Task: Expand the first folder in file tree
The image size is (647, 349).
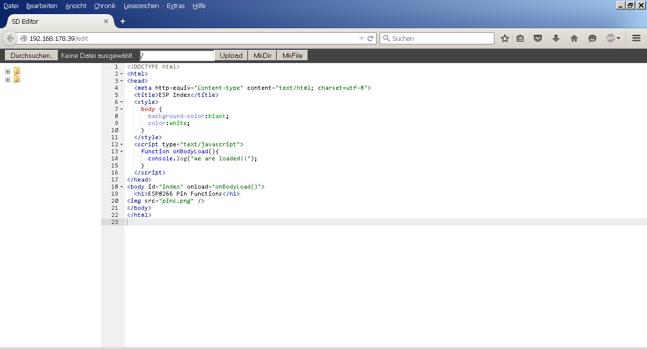Action: click(8, 72)
